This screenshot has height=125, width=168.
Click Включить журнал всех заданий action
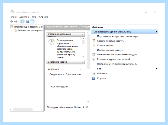(x=114, y=59)
